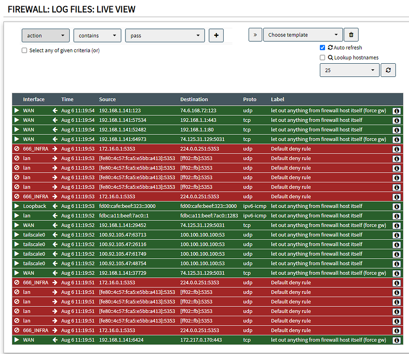Click the Interface column header

[33, 100]
